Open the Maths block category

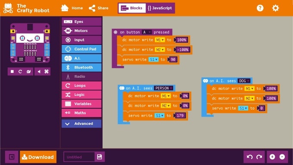pyautogui.click(x=81, y=113)
